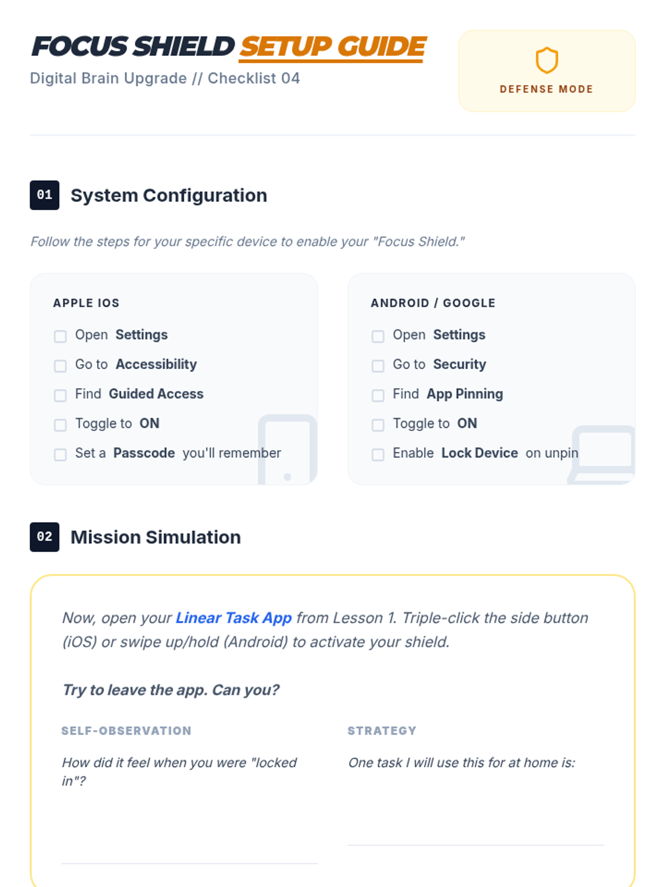Click the Setup Guide underlined title
The width and height of the screenshot is (665, 887).
pyautogui.click(x=332, y=47)
